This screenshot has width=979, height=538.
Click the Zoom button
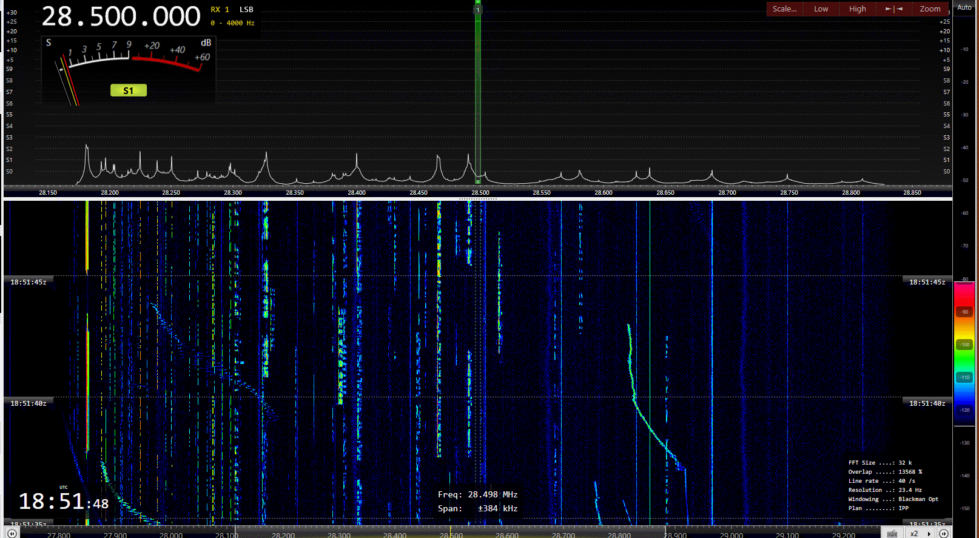929,9
